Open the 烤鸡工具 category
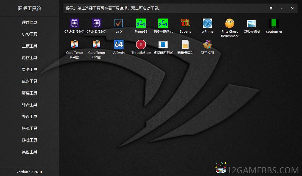Screen dimensions: 302x176 (29, 128)
